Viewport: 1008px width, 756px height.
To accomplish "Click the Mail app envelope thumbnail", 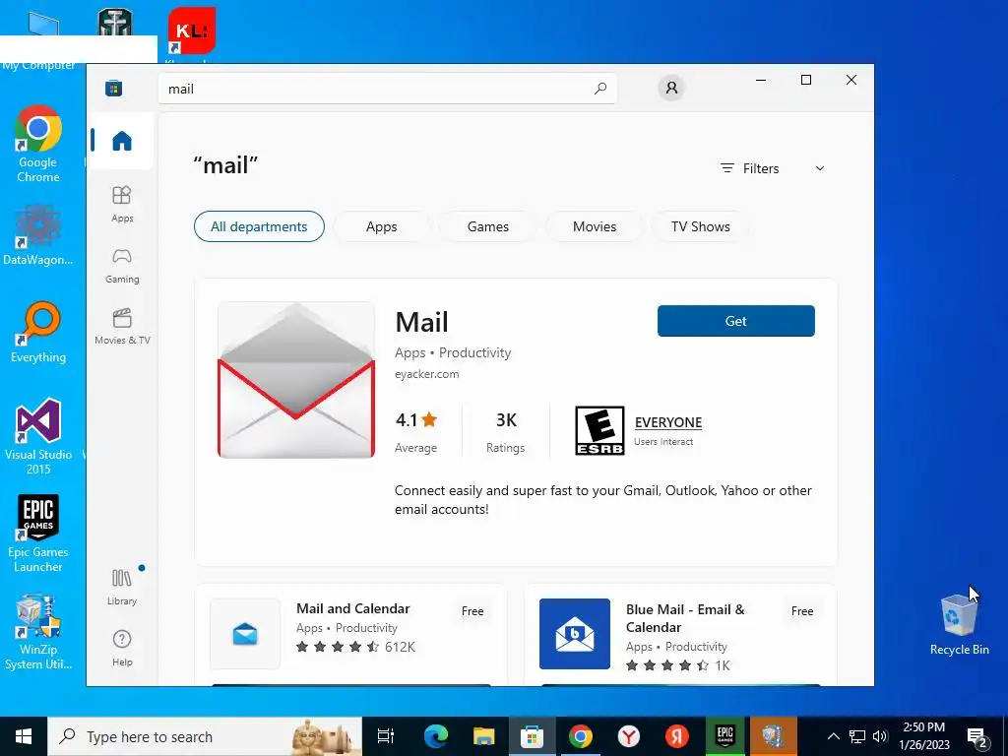I will pyautogui.click(x=295, y=380).
